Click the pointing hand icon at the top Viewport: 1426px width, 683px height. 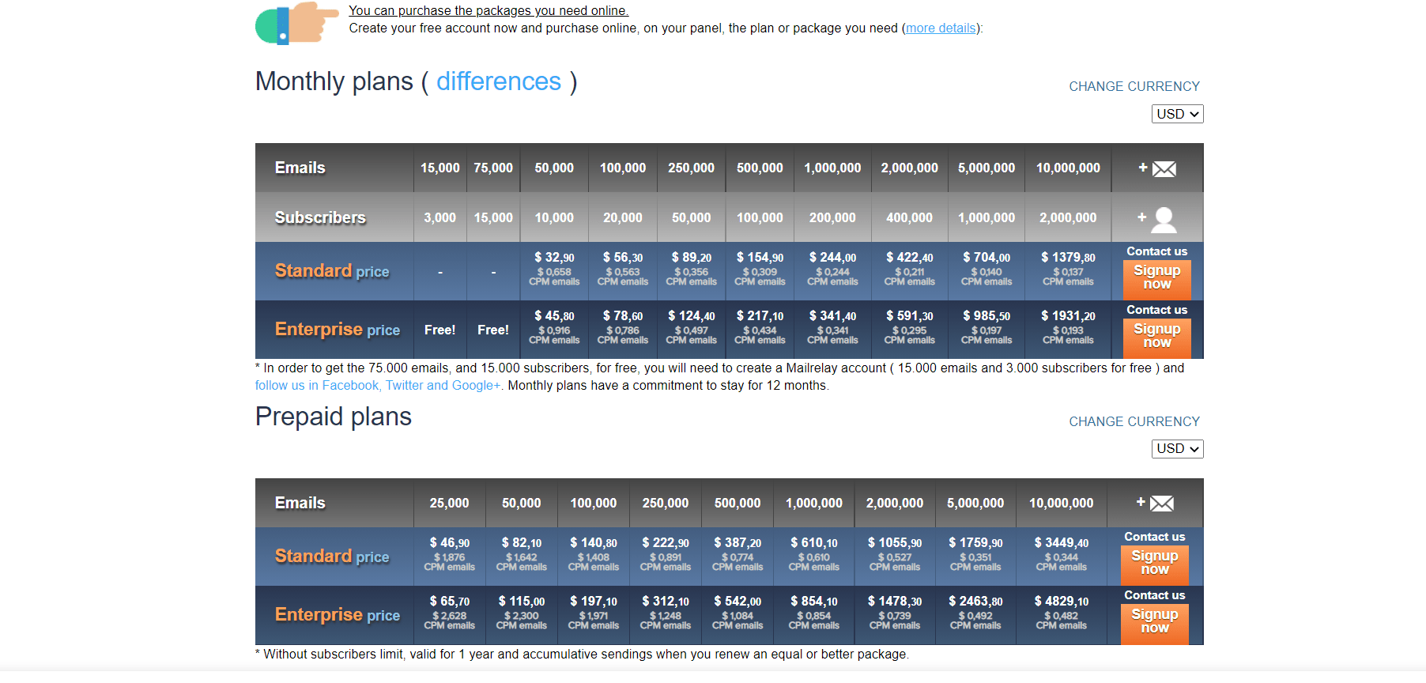[x=297, y=22]
